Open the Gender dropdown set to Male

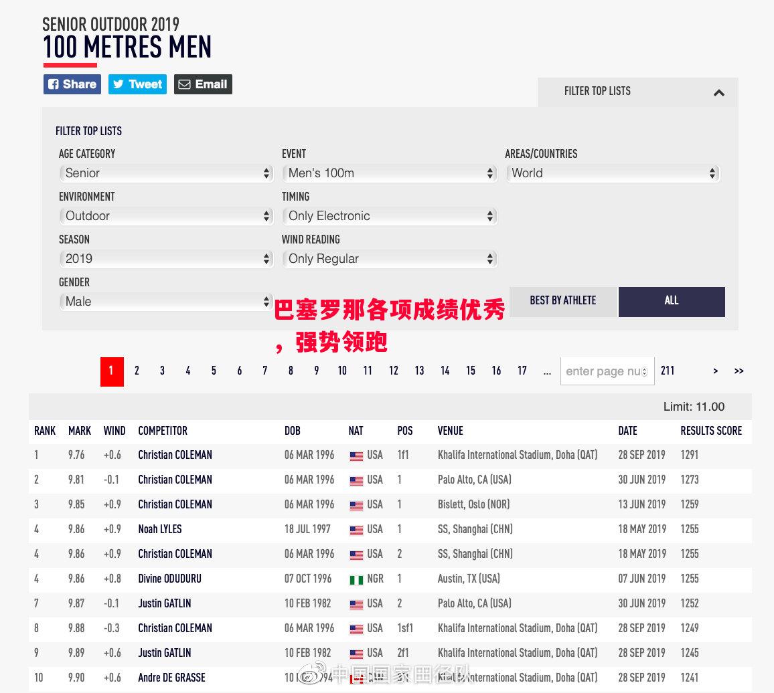point(166,302)
